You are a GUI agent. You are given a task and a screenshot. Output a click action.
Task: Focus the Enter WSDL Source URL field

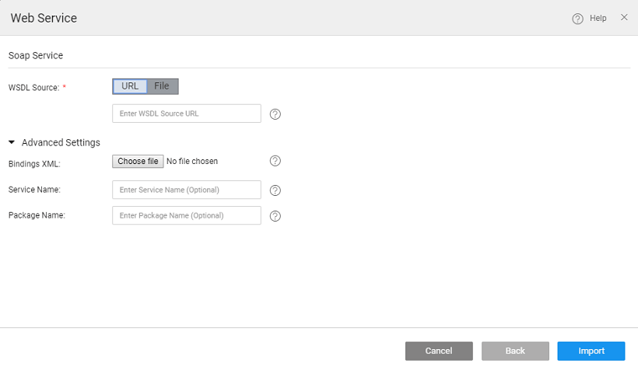tap(187, 113)
